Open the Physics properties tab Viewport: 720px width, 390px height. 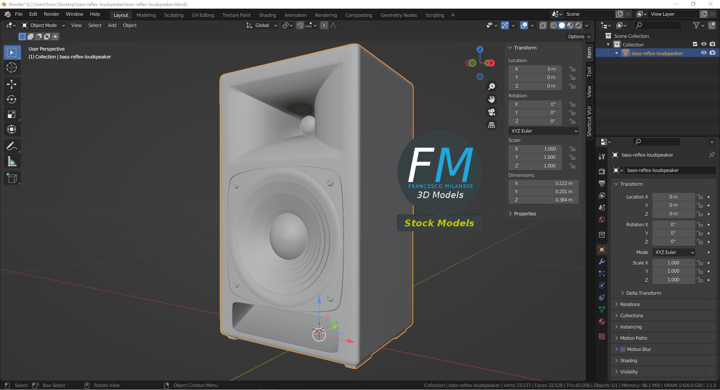(602, 285)
